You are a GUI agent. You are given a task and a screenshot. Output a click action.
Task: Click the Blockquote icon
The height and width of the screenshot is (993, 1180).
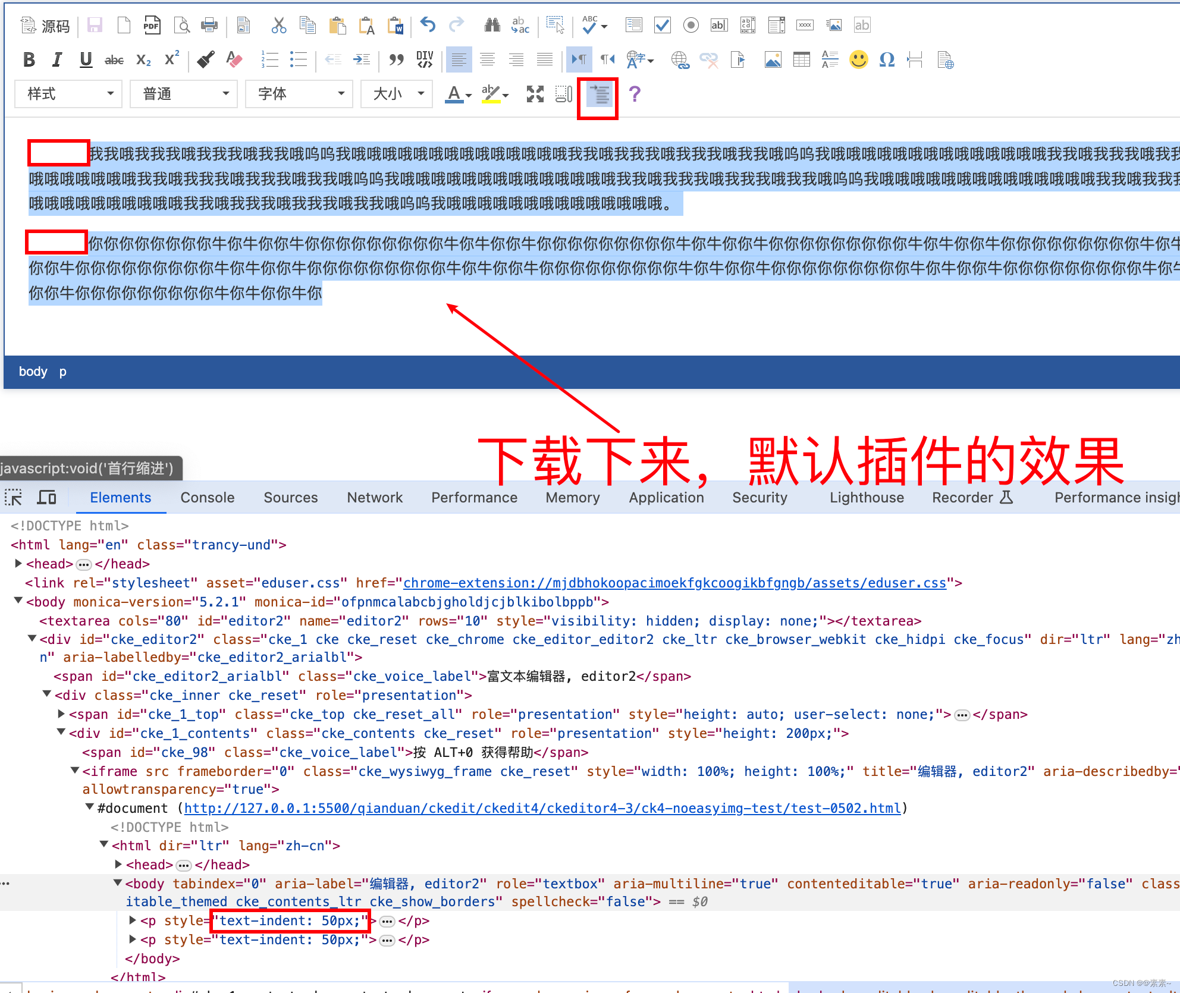[396, 59]
